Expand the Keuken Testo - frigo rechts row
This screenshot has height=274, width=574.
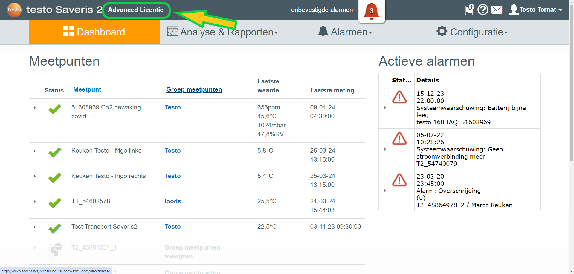point(35,176)
